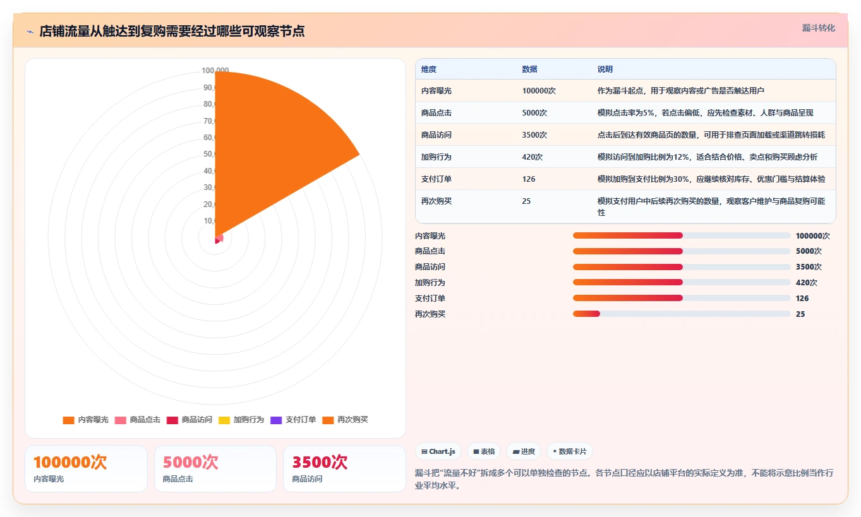Hide the 加购行为 legend series
The image size is (861, 517).
click(241, 420)
